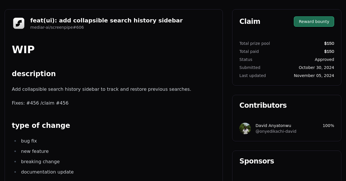The height and width of the screenshot is (181, 346).
Task: Expand the Contributors panel
Action: point(263,105)
